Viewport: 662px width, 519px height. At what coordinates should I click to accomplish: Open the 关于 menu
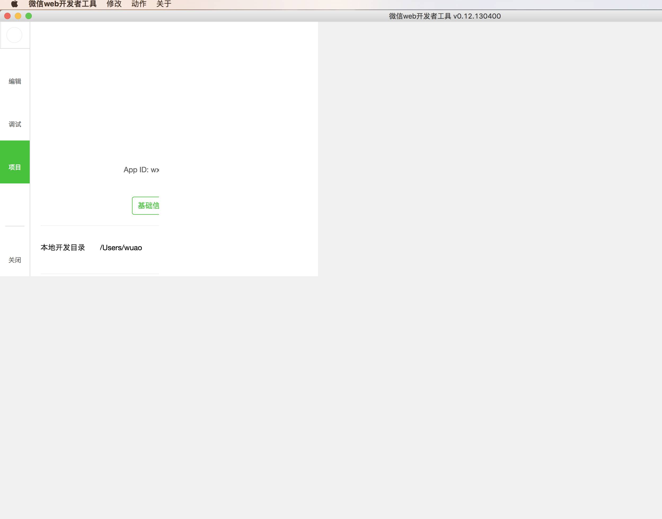pos(164,4)
